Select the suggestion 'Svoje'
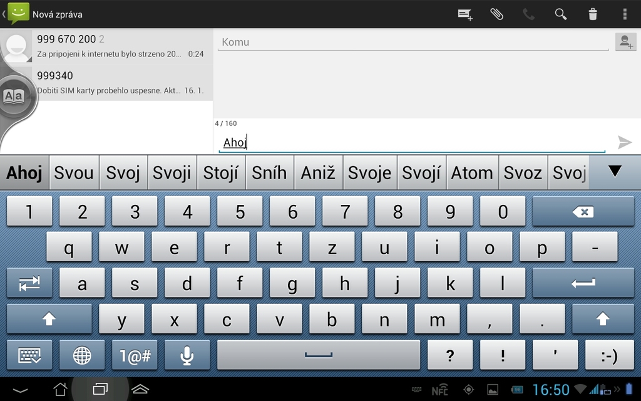 pos(369,172)
